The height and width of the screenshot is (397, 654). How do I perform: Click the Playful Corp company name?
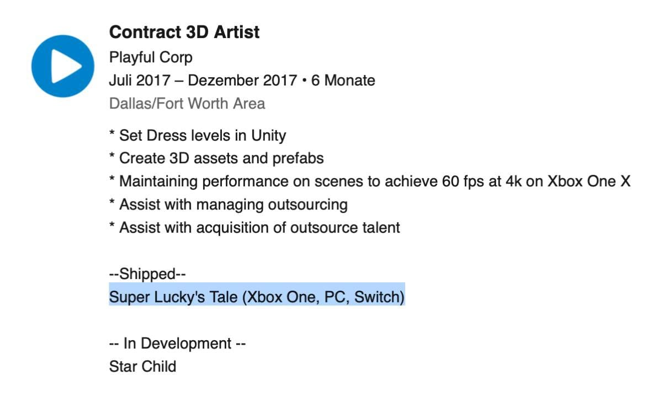coord(151,57)
